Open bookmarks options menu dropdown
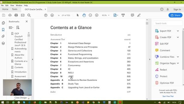This screenshot has width=184, height=104. 11,28
